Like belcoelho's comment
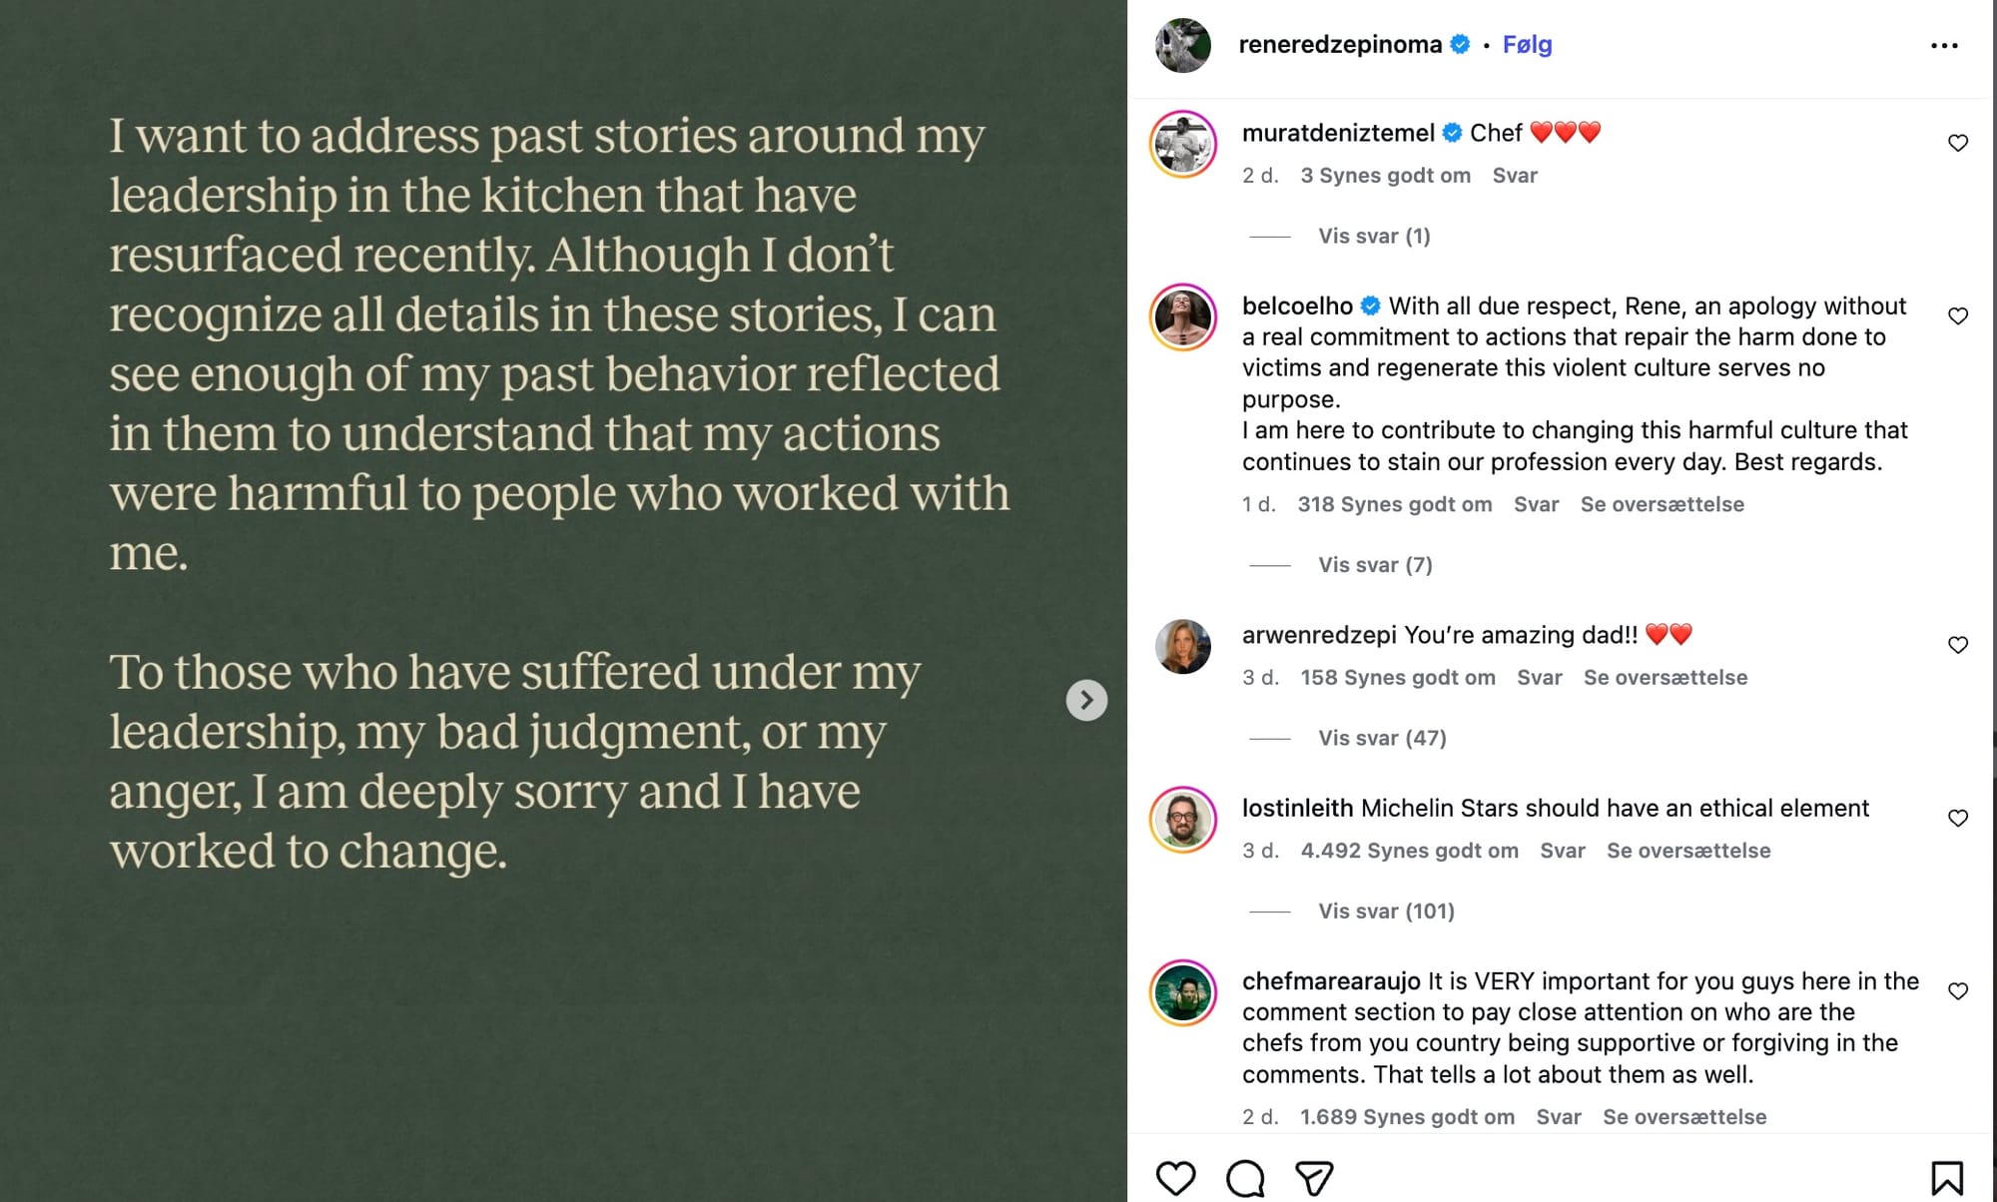The width and height of the screenshot is (1997, 1202). click(1958, 316)
